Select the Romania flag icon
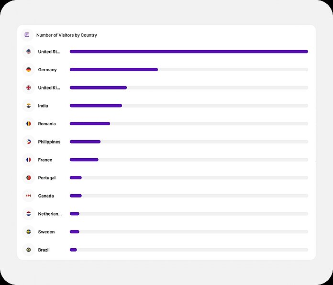 29,124
